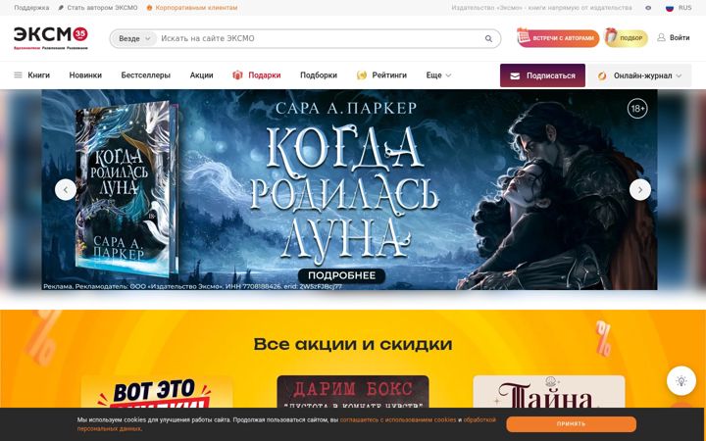Image resolution: width=706 pixels, height=441 pixels.
Task: Focus the Искать на сайте ЭКСМО search field
Action: 320,38
